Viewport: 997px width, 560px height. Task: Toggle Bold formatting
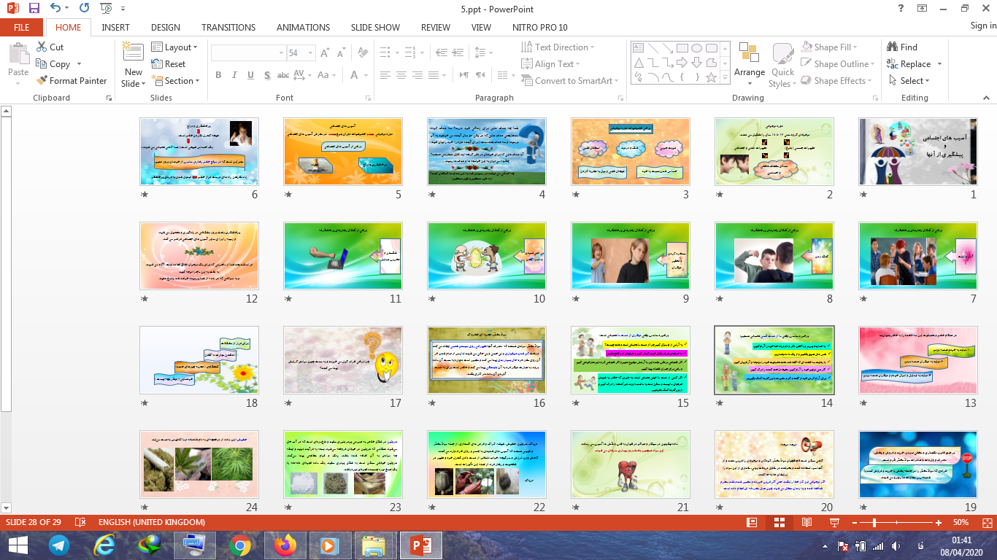point(218,75)
